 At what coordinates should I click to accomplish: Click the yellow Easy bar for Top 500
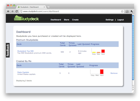pos(94,52)
